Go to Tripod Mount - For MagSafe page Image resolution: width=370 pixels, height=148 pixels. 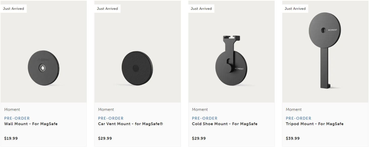315,124
